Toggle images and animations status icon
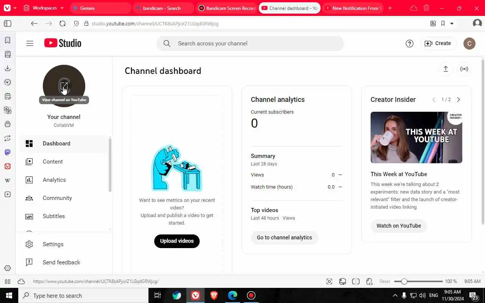485x303 pixels. coord(343,281)
